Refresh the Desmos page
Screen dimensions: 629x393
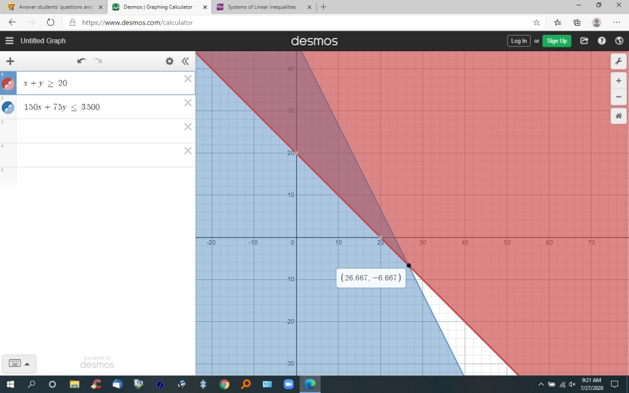click(50, 23)
